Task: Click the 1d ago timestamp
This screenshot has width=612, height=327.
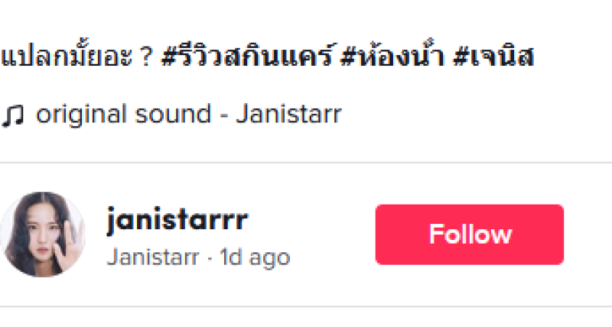Action: [255, 257]
